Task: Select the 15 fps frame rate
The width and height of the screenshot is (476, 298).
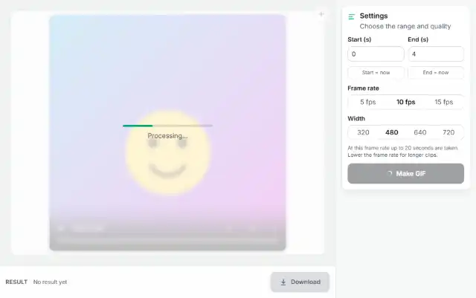Action: (444, 102)
